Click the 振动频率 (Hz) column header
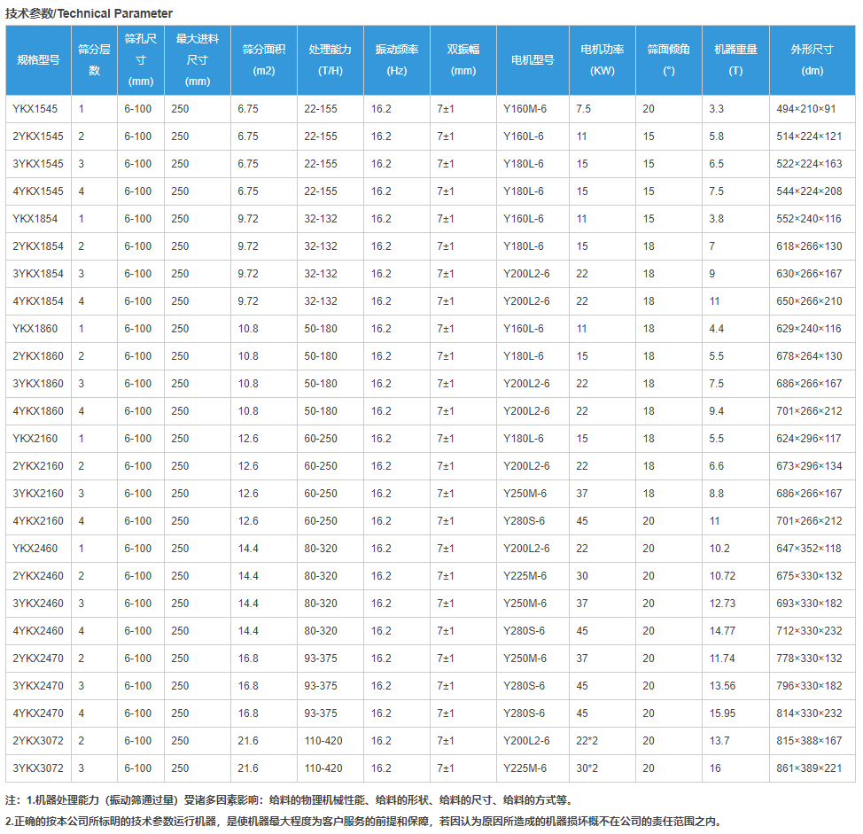Screen dimensions: 863x834 click(x=396, y=60)
